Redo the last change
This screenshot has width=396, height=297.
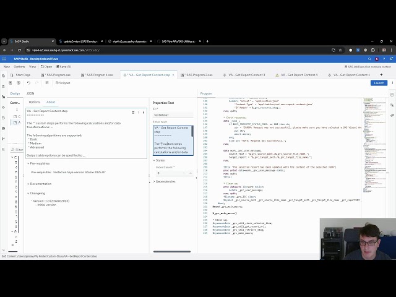[x=37, y=83]
